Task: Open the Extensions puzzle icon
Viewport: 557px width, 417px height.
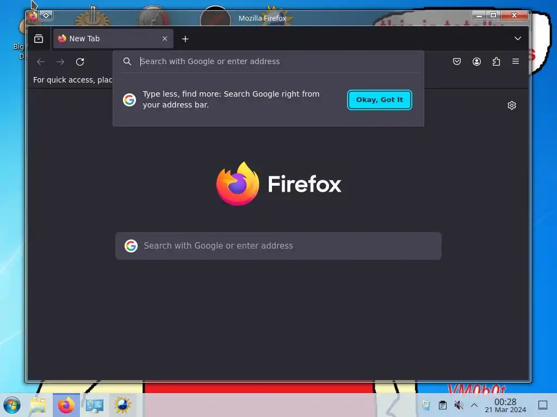Action: 496,61
